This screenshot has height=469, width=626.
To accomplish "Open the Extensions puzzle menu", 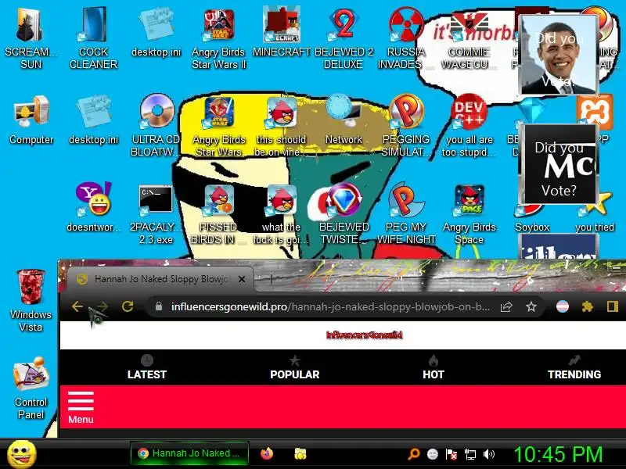I will pos(588,306).
